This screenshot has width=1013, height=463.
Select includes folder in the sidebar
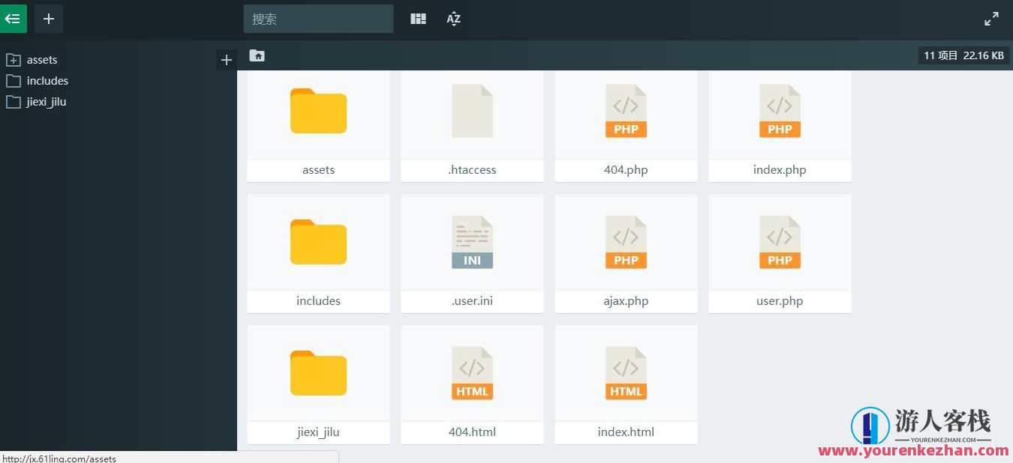coord(47,80)
